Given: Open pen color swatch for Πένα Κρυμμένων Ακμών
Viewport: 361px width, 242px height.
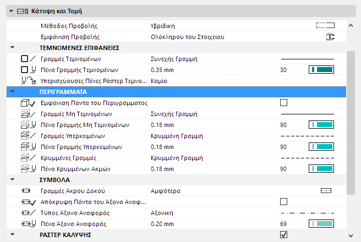Looking at the screenshot, I should (x=322, y=169).
